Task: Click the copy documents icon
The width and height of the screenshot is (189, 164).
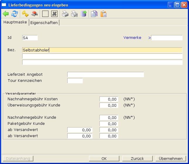Action: (94, 14)
